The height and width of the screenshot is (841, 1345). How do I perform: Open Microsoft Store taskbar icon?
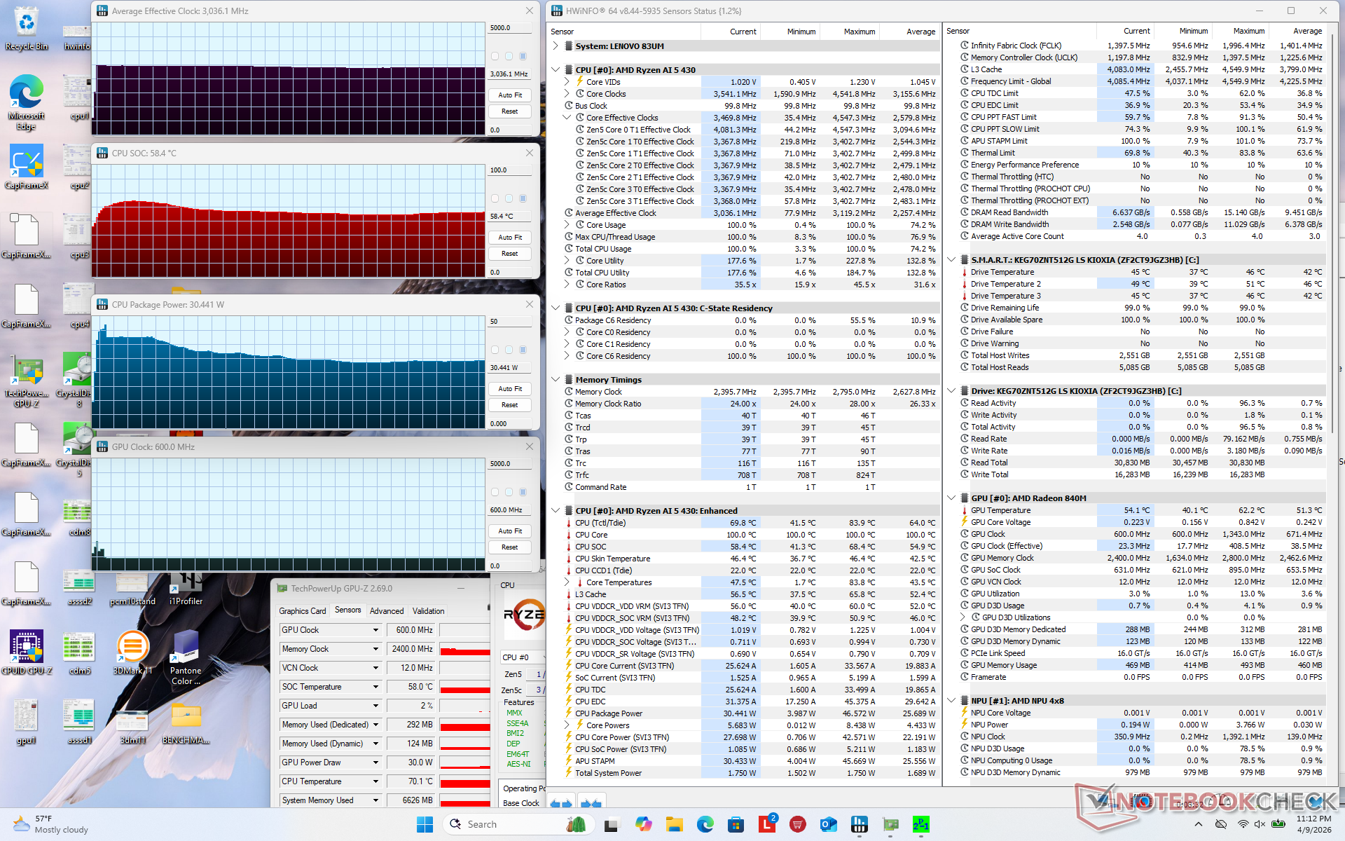(x=736, y=824)
